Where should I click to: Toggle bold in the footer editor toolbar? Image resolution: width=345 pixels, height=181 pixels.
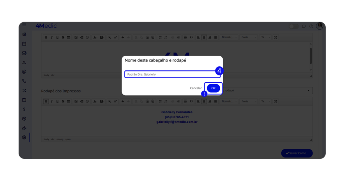pos(46,101)
